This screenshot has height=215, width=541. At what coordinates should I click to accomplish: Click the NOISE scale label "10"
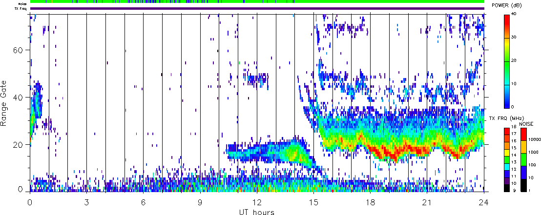(531, 178)
